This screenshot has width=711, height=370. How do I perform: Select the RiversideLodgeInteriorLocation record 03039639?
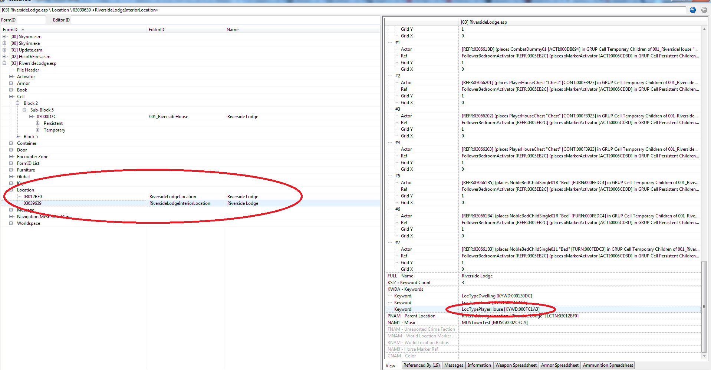coord(33,203)
